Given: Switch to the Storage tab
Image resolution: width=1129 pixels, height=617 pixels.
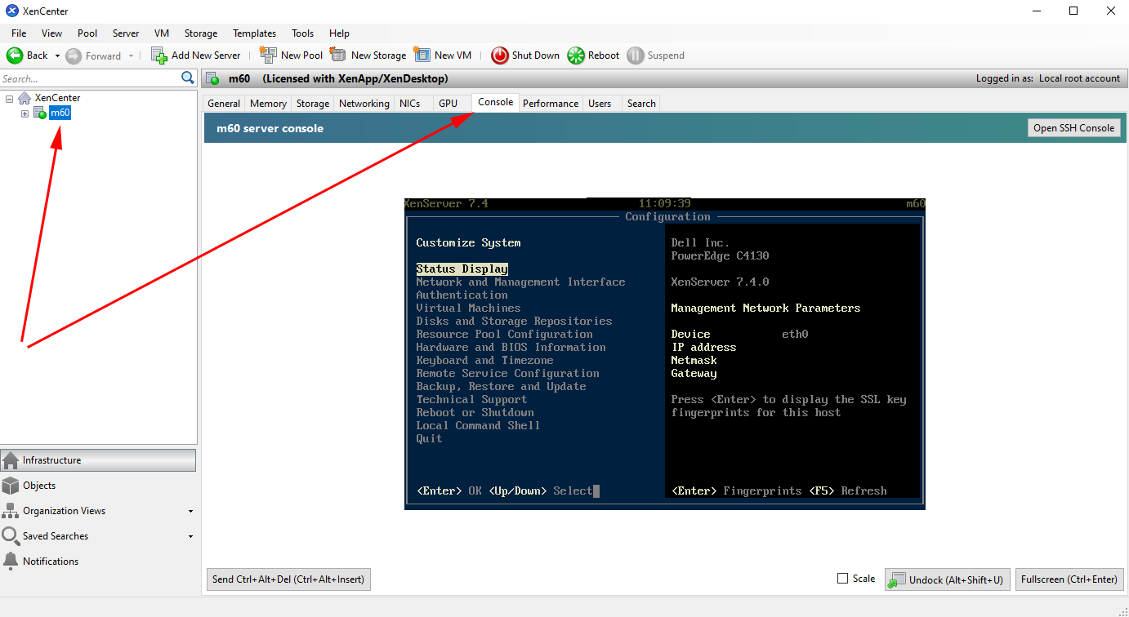Looking at the screenshot, I should click(x=313, y=104).
